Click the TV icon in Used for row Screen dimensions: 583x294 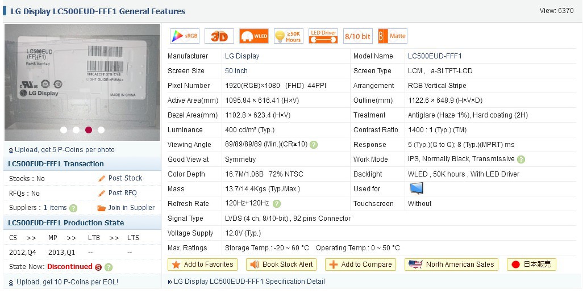(417, 188)
